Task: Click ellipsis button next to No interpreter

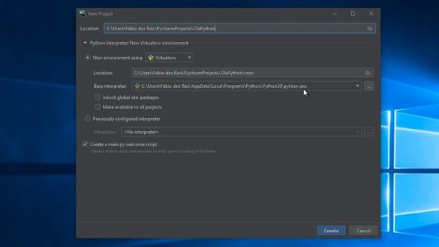Action: [x=369, y=132]
